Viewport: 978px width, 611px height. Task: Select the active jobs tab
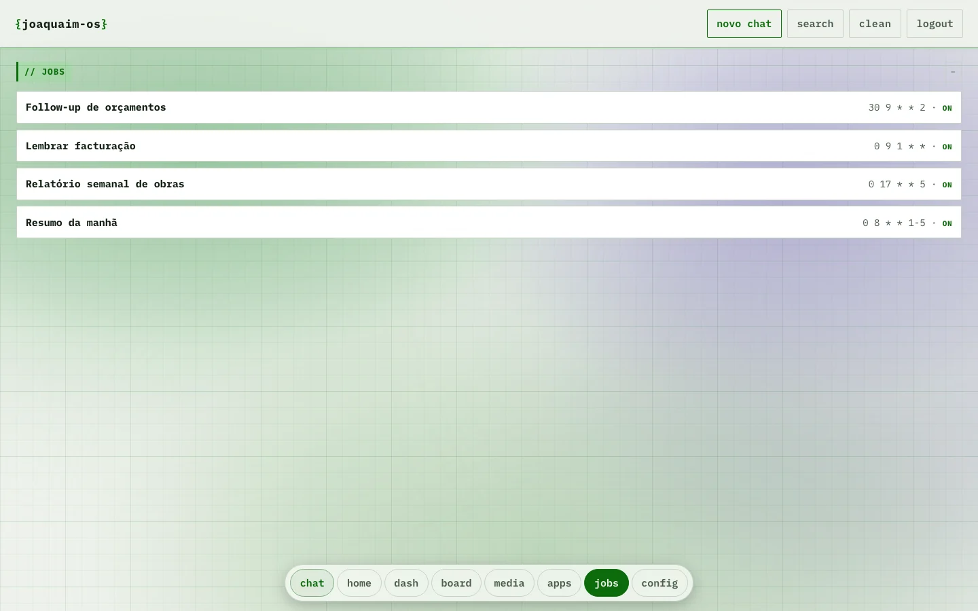606,583
